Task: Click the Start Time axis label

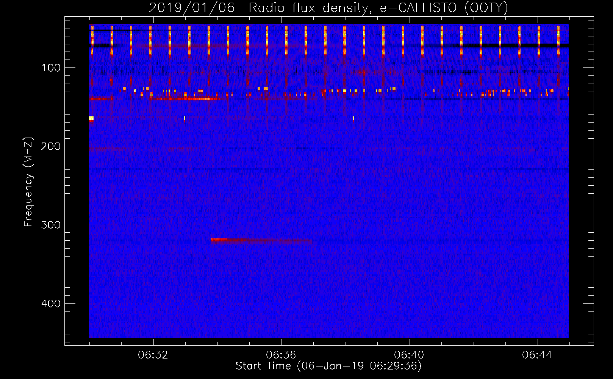Action: [328, 366]
